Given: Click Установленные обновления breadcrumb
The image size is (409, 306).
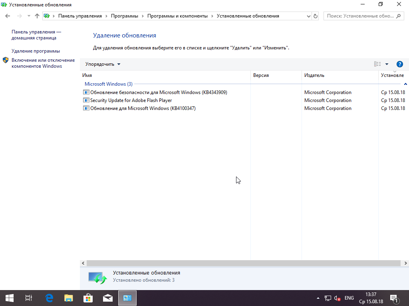Looking at the screenshot, I should point(248,16).
